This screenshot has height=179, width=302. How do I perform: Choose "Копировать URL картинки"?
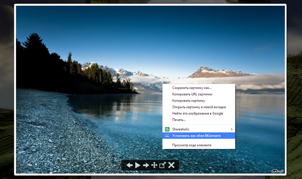(x=192, y=94)
